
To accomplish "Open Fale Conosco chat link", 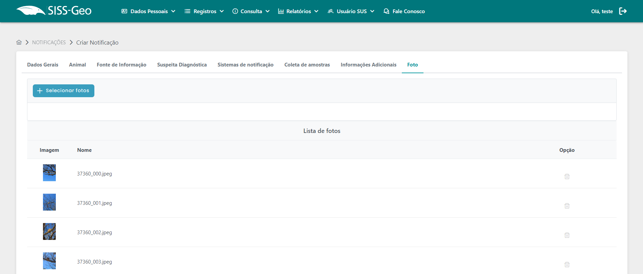I will click(x=404, y=11).
